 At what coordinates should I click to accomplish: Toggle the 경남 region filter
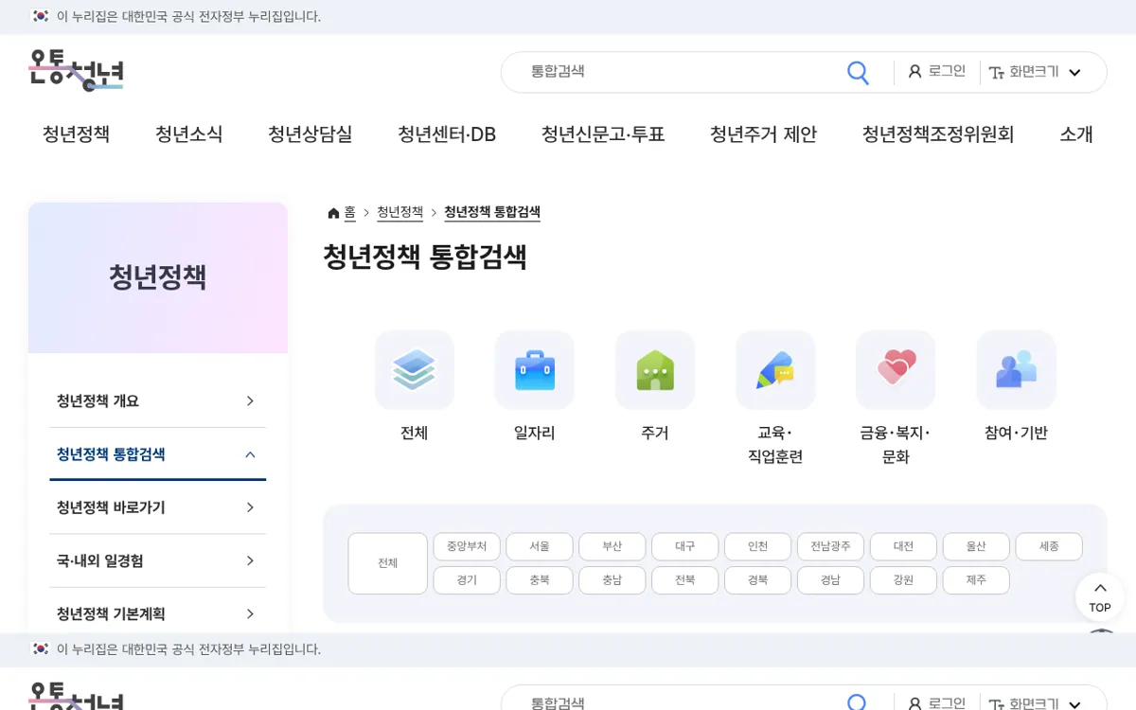tap(830, 580)
